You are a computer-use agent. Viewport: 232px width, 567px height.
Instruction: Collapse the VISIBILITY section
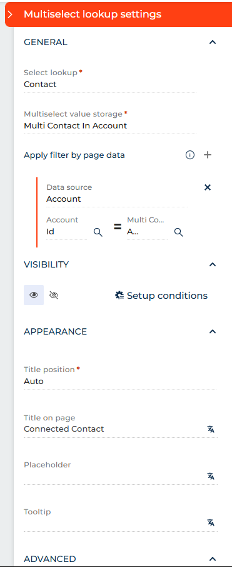(213, 264)
